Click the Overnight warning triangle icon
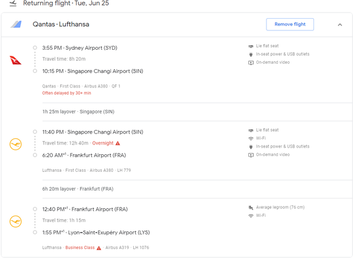Viewport: 353px width, 258px height. 117,143
